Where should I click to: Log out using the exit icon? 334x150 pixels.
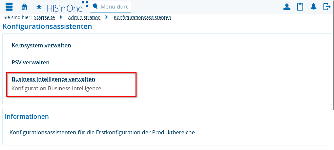tap(326, 7)
